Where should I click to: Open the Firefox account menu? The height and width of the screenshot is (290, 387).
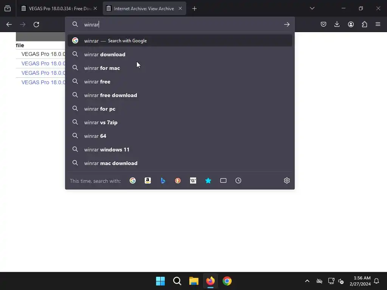click(x=351, y=24)
